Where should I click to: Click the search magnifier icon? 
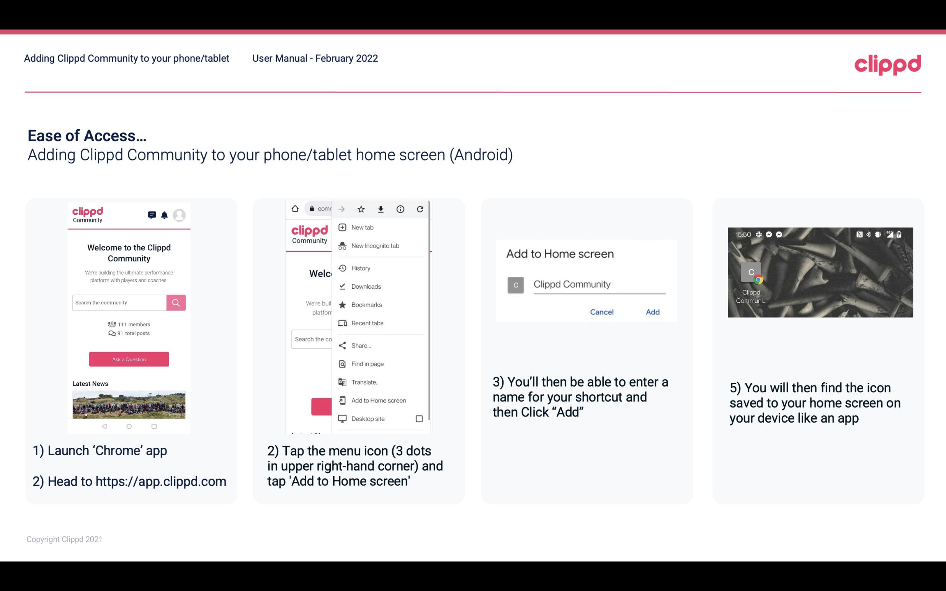pyautogui.click(x=176, y=302)
